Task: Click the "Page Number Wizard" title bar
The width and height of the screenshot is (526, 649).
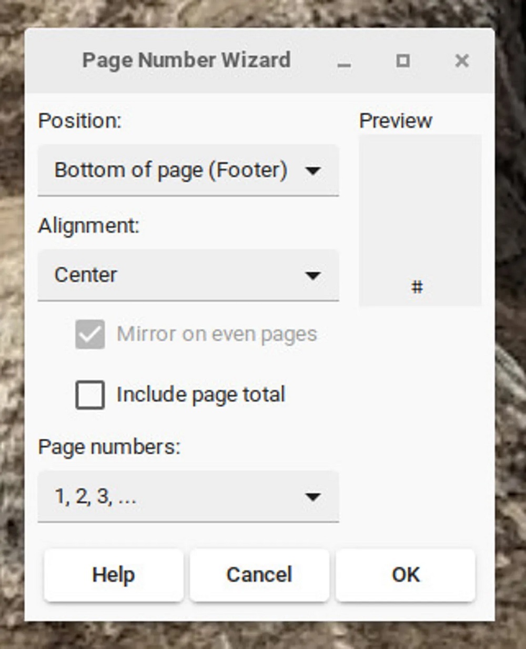Action: coord(186,61)
